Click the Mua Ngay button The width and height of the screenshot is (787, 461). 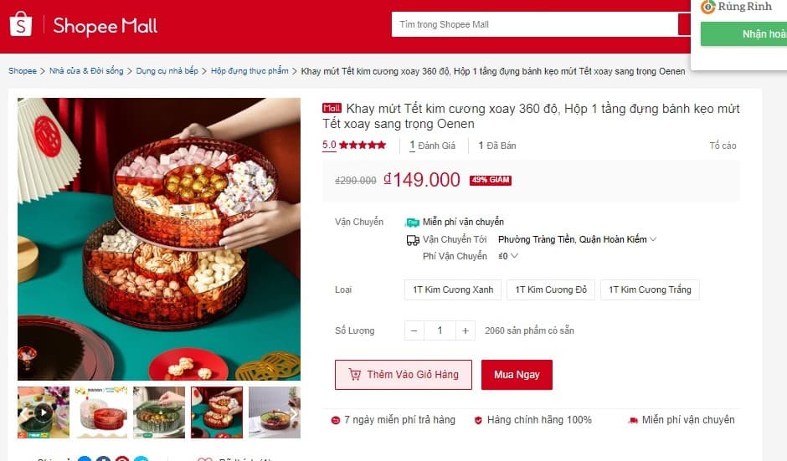(517, 375)
